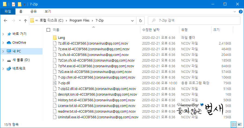244x128 pixels.
Task: Click the descript.ion encrypted file icon
Action: point(55,94)
